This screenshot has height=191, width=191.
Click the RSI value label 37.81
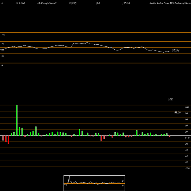coord(176,50)
